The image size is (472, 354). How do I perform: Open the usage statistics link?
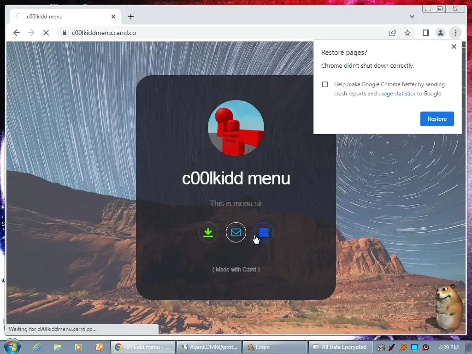click(396, 94)
